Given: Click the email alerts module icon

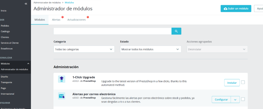Looking at the screenshot, I should [x=62, y=96].
